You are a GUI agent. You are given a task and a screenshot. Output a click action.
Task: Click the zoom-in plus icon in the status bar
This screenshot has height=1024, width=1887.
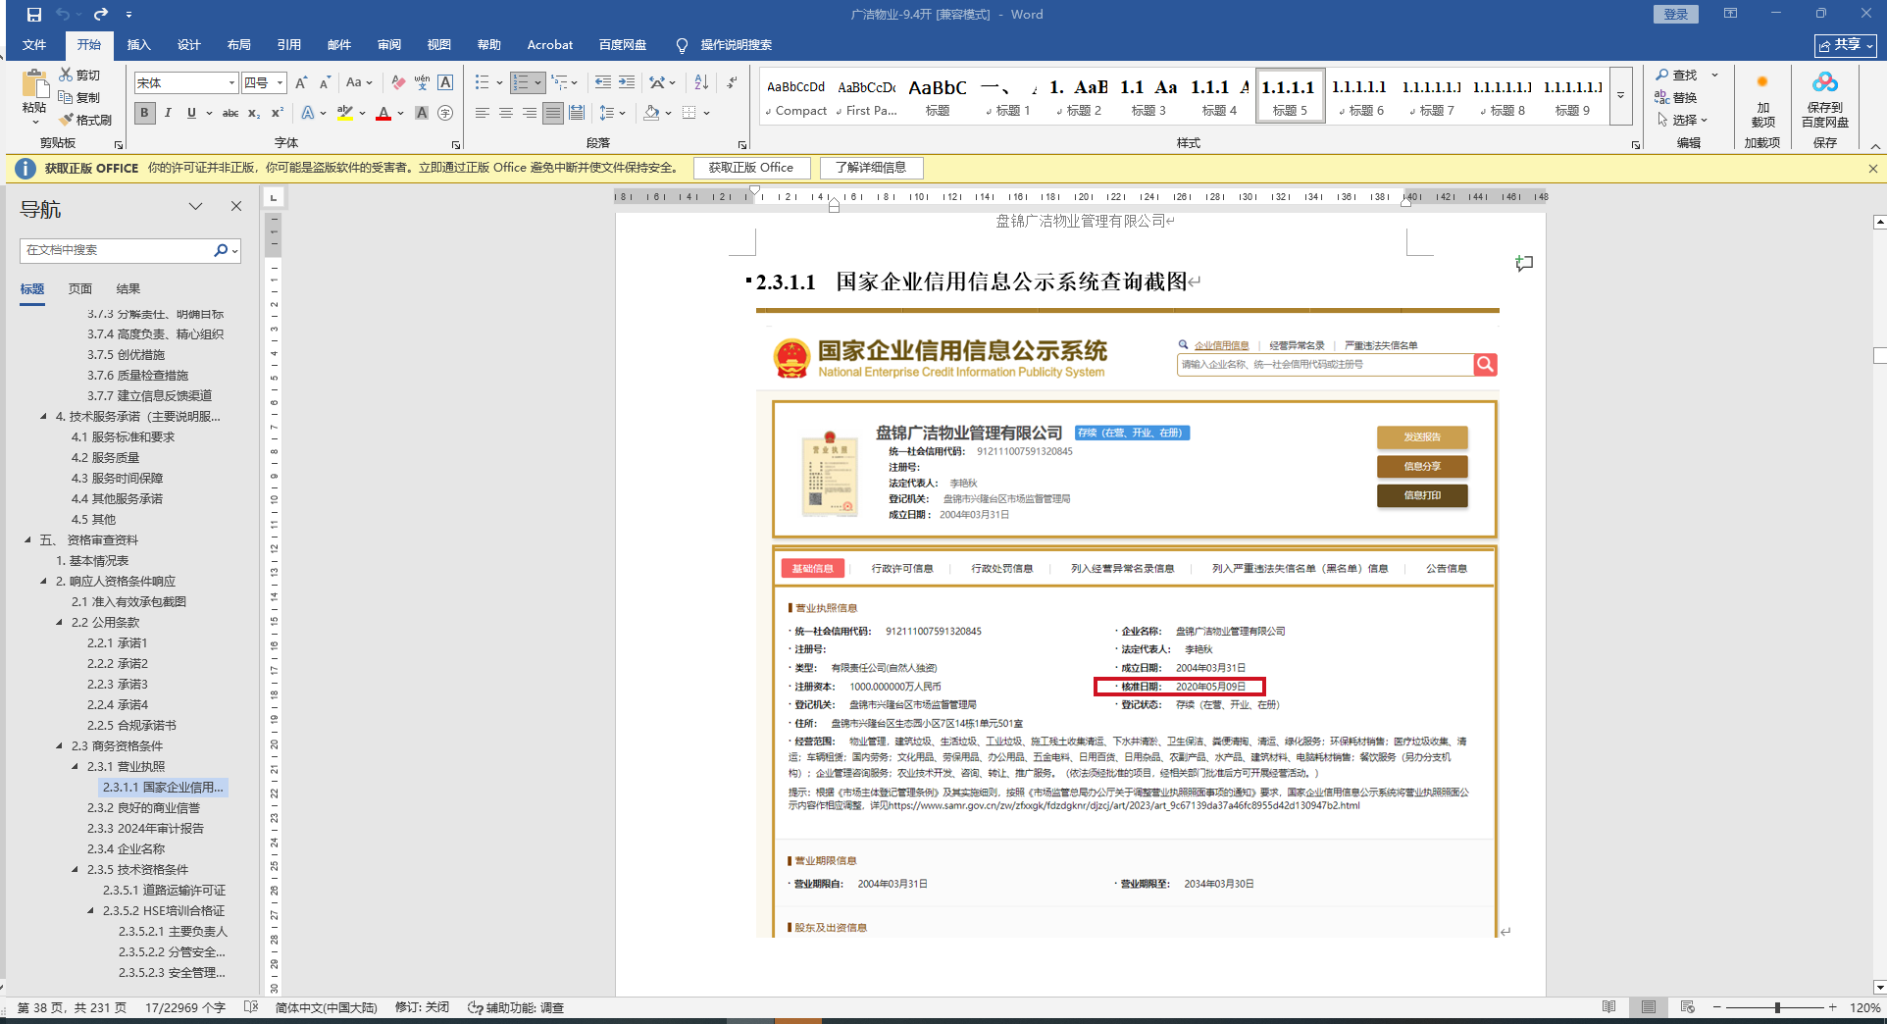click(x=1832, y=1007)
